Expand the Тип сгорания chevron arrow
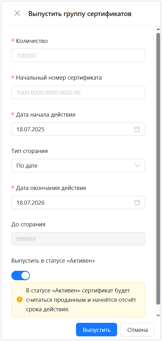This screenshot has width=162, height=341. [137, 166]
